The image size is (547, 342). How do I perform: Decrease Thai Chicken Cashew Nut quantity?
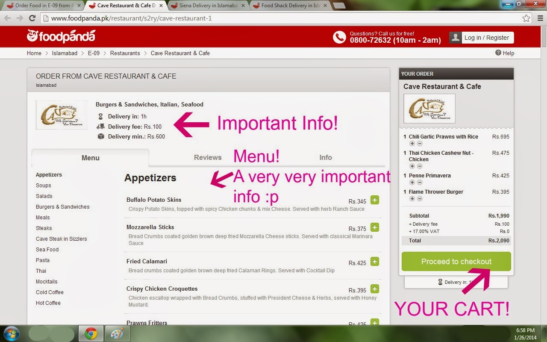(420, 166)
